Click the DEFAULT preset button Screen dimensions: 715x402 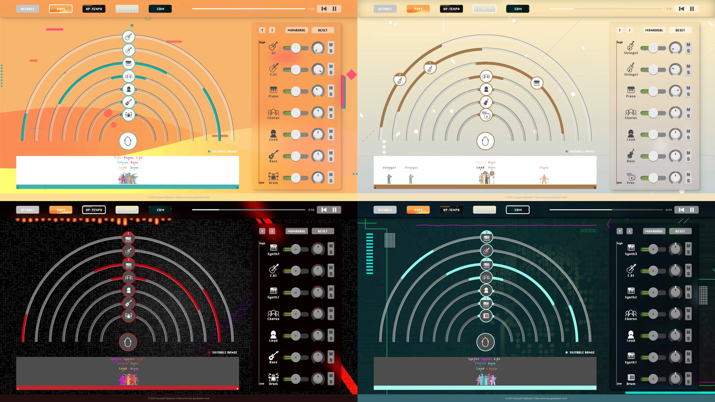click(28, 9)
